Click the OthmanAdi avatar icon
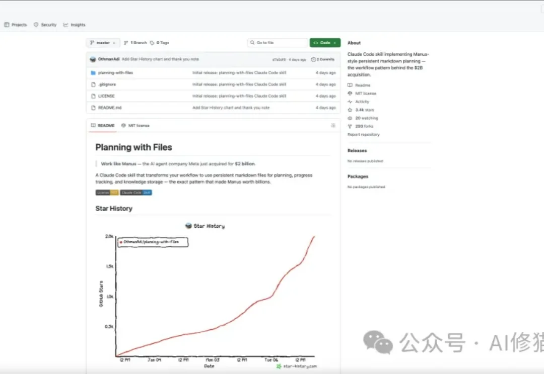The image size is (544, 374). [93, 59]
